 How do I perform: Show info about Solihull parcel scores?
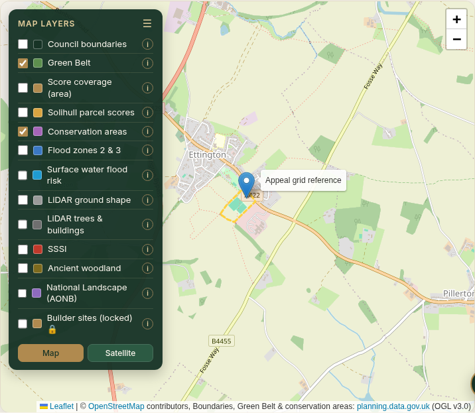click(x=147, y=112)
